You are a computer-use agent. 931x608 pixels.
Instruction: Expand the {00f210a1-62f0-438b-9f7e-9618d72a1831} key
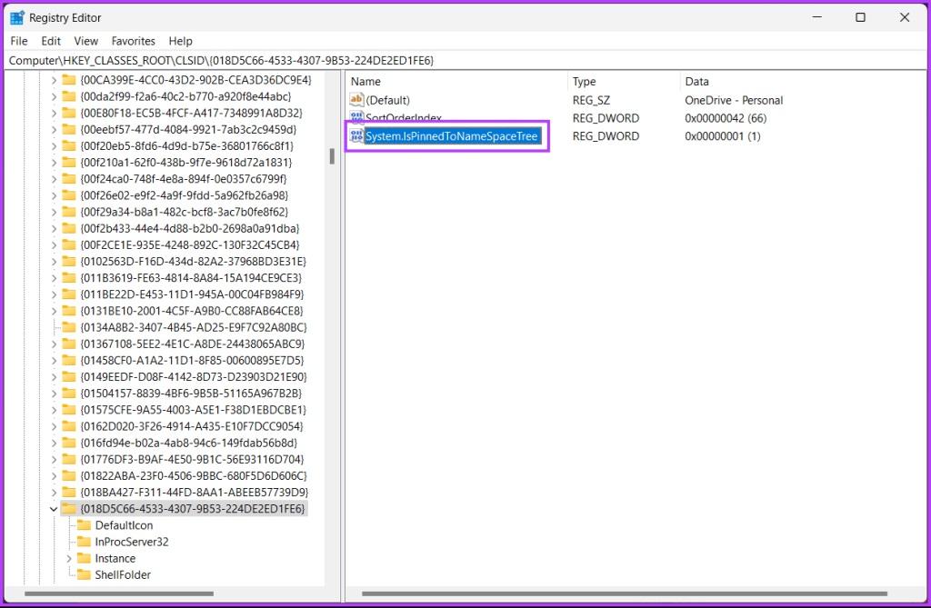tap(54, 162)
